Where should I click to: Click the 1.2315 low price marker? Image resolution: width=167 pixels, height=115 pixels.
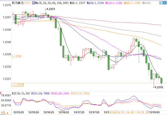(159, 87)
